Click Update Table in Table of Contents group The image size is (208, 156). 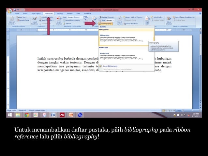[x=23, y=20]
